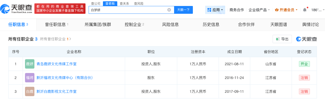Open the 应用 apps dropdown
The width and height of the screenshot is (325, 106).
click(215, 10)
